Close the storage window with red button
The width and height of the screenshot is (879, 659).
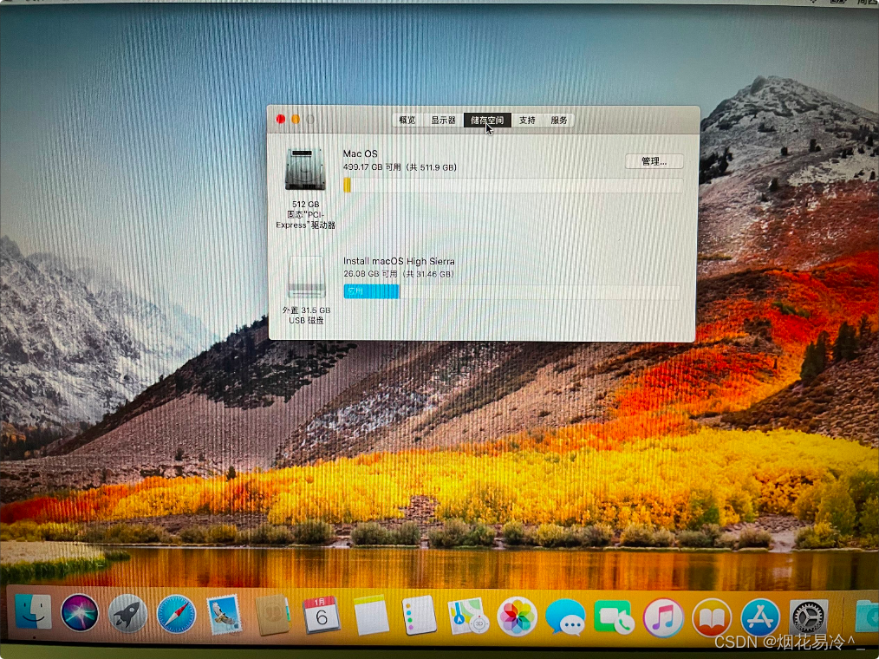[x=281, y=119]
